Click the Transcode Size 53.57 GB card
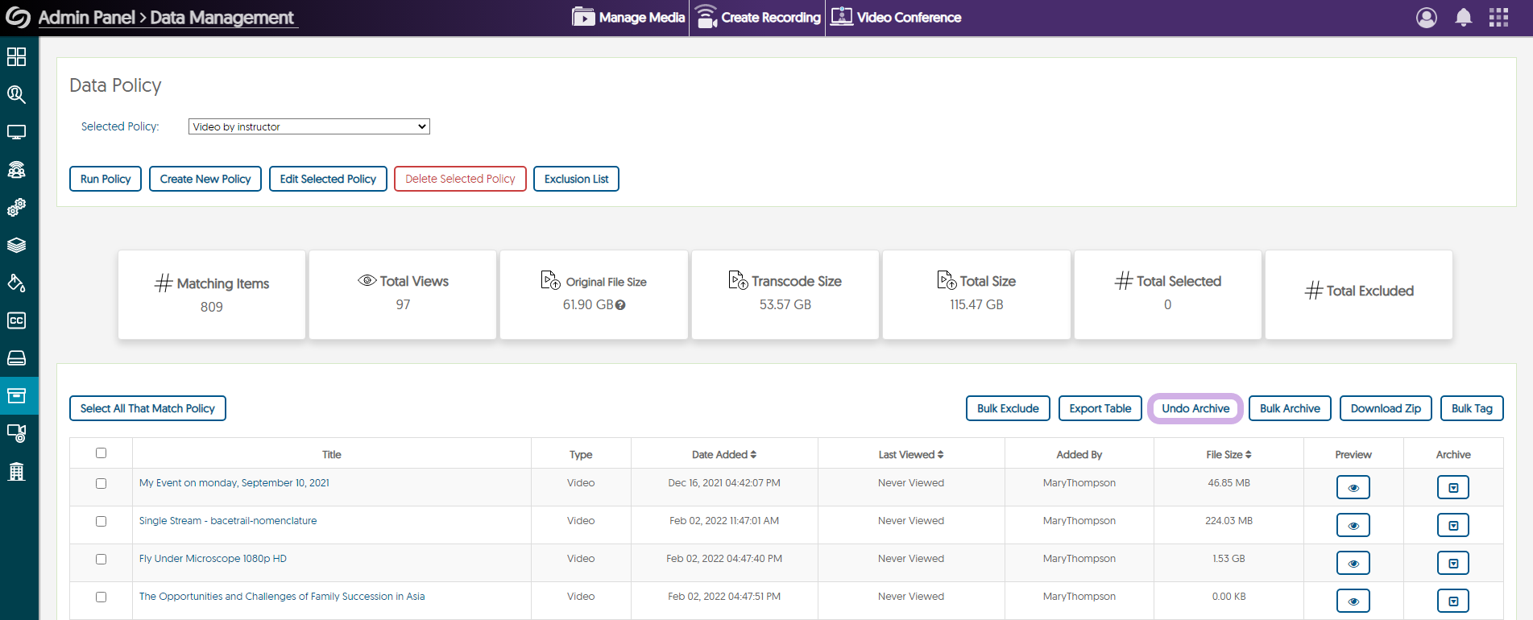The height and width of the screenshot is (620, 1533). click(785, 295)
